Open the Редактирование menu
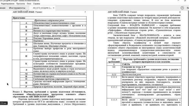 [7, 4]
